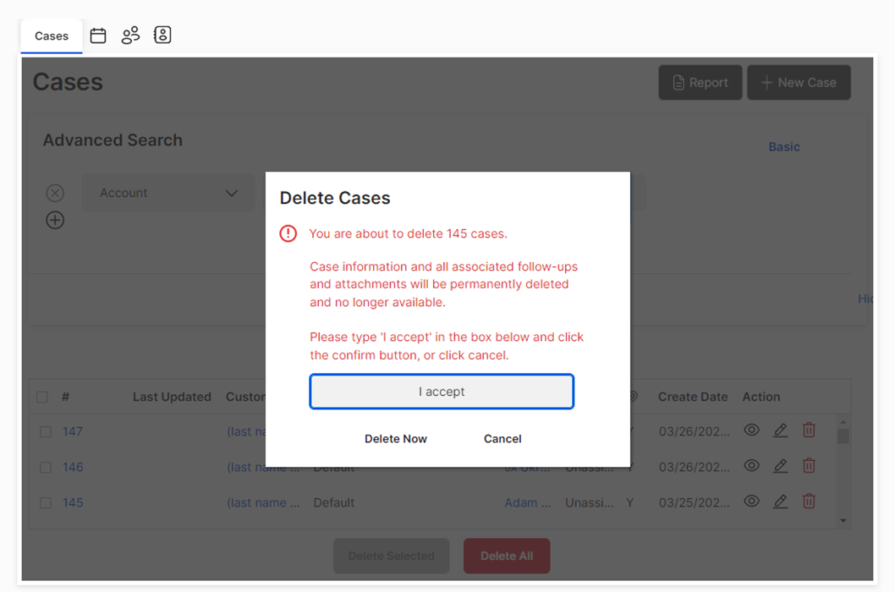Switch to Basic search mode
The width and height of the screenshot is (895, 592).
(783, 146)
